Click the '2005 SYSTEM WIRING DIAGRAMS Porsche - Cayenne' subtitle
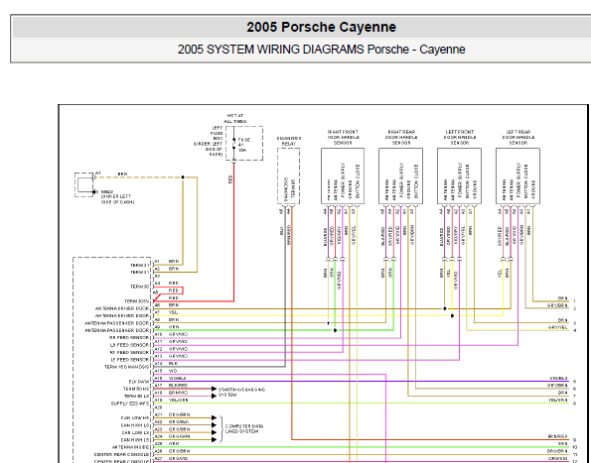 (x=321, y=50)
